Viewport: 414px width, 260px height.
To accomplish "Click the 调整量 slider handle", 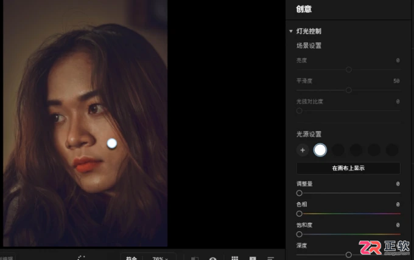I will pos(299,193).
